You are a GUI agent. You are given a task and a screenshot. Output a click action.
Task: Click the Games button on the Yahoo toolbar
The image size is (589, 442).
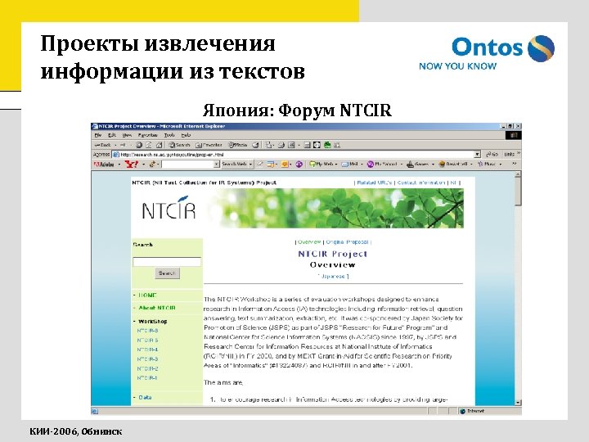coord(418,165)
